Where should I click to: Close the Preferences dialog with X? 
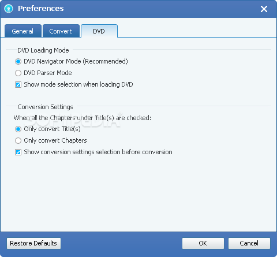(x=264, y=9)
